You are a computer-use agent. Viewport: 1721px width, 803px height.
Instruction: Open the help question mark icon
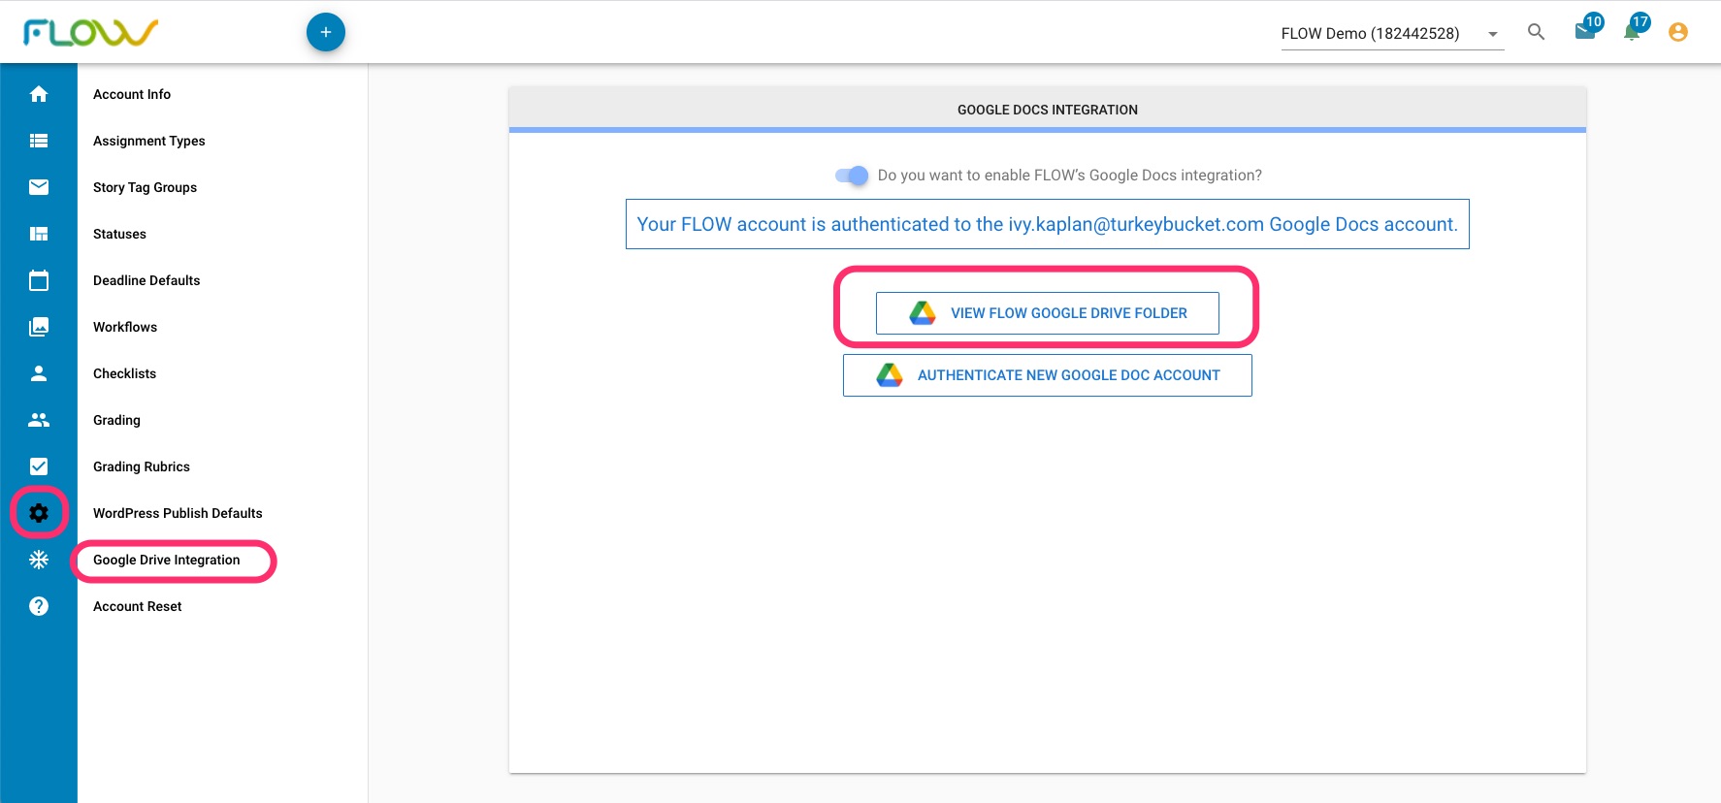39,606
